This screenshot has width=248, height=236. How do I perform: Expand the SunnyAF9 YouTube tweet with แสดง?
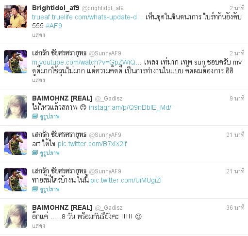(x=38, y=80)
